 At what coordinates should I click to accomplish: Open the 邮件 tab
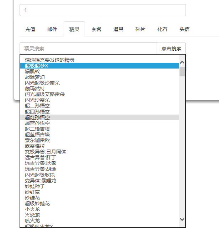point(52,29)
